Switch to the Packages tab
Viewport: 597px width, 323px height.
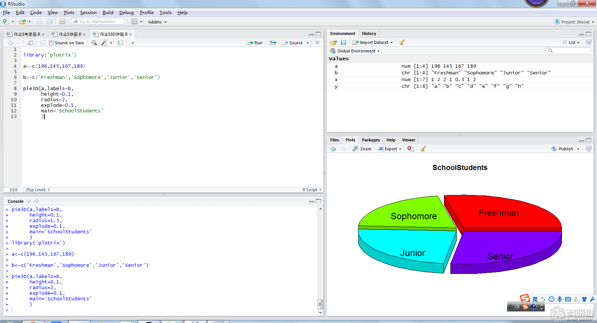[371, 140]
